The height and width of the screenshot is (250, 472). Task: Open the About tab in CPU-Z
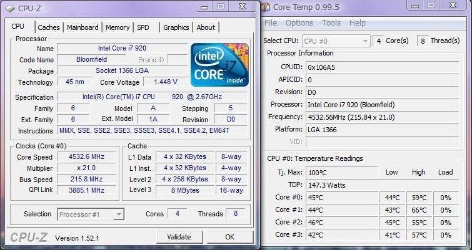(206, 27)
